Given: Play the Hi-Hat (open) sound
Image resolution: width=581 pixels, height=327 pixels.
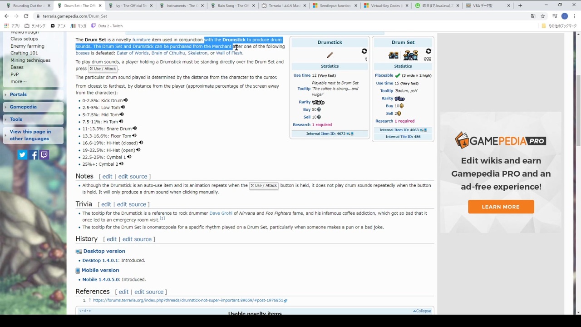Looking at the screenshot, I should 138,150.
